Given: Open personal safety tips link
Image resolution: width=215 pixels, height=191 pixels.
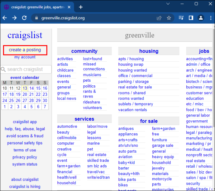Looking at the screenshot, I should coord(25,143).
